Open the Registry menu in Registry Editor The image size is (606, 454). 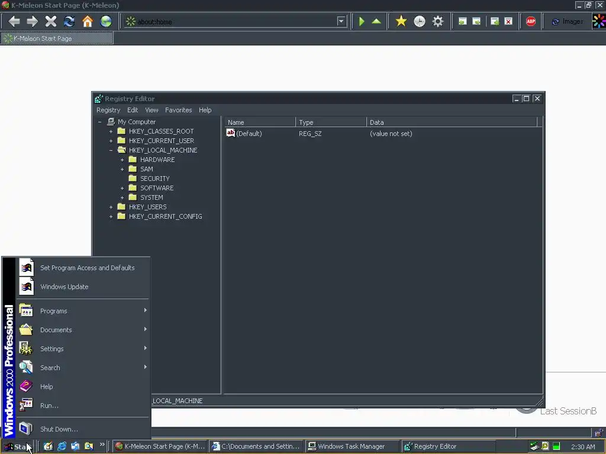(108, 110)
